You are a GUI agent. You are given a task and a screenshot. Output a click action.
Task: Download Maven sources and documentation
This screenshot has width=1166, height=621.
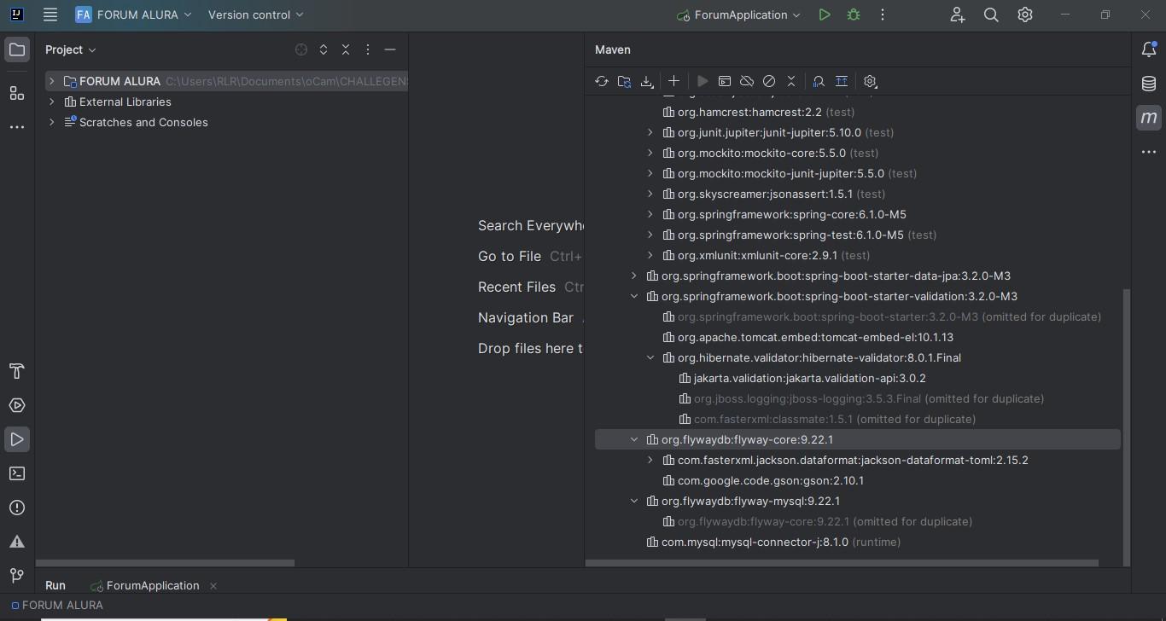[647, 81]
